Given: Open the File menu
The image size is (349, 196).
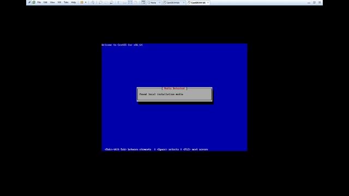Looking at the screenshot, I should [x=39, y=2].
